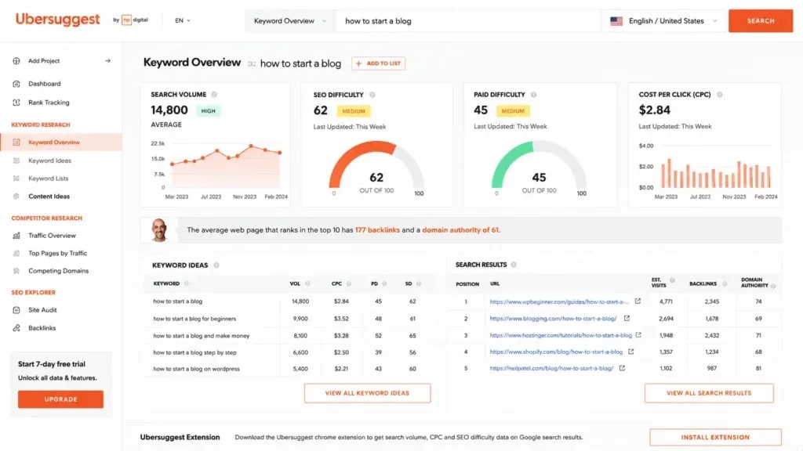
Task: Click the Rank Tracking sidebar icon
Action: [16, 103]
